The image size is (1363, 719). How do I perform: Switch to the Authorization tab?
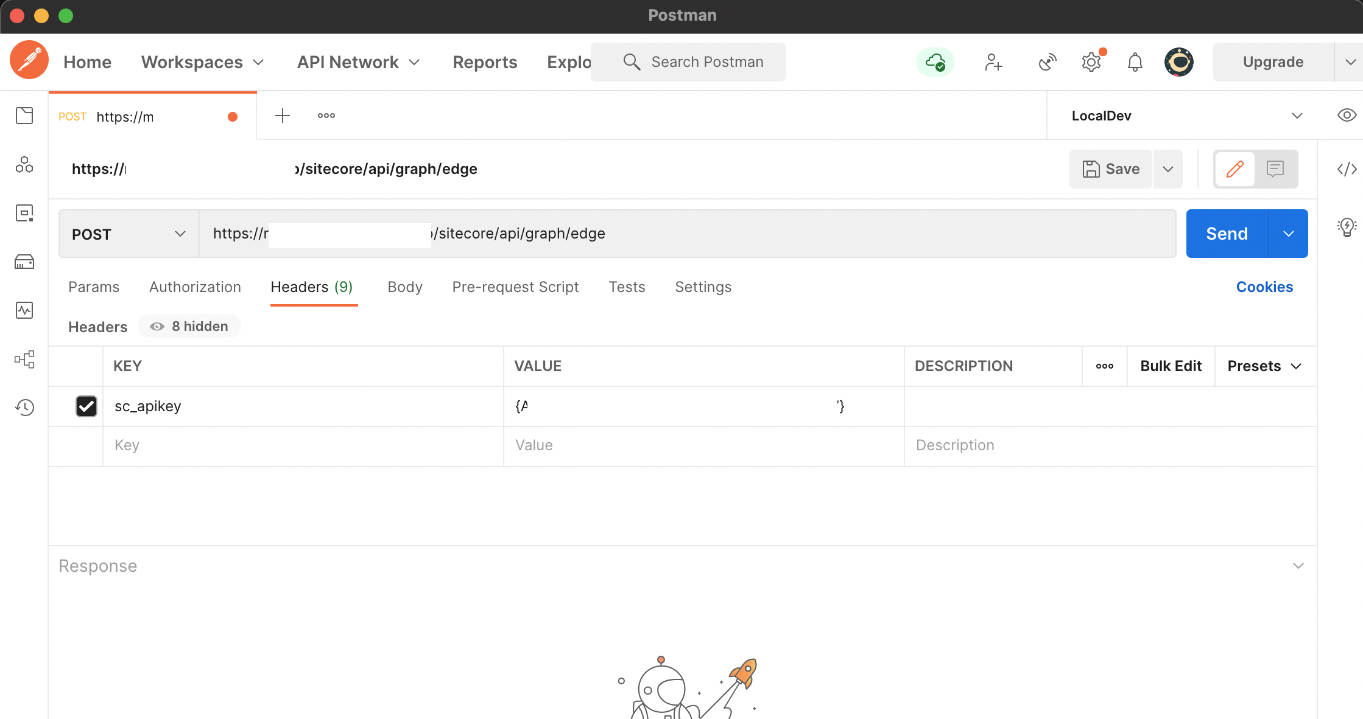(195, 287)
